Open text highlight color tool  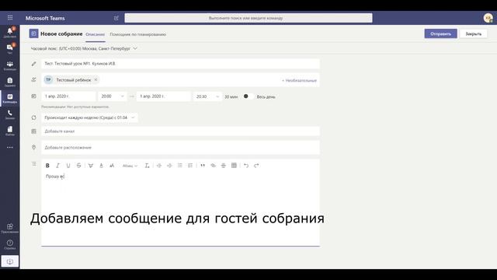point(91,166)
